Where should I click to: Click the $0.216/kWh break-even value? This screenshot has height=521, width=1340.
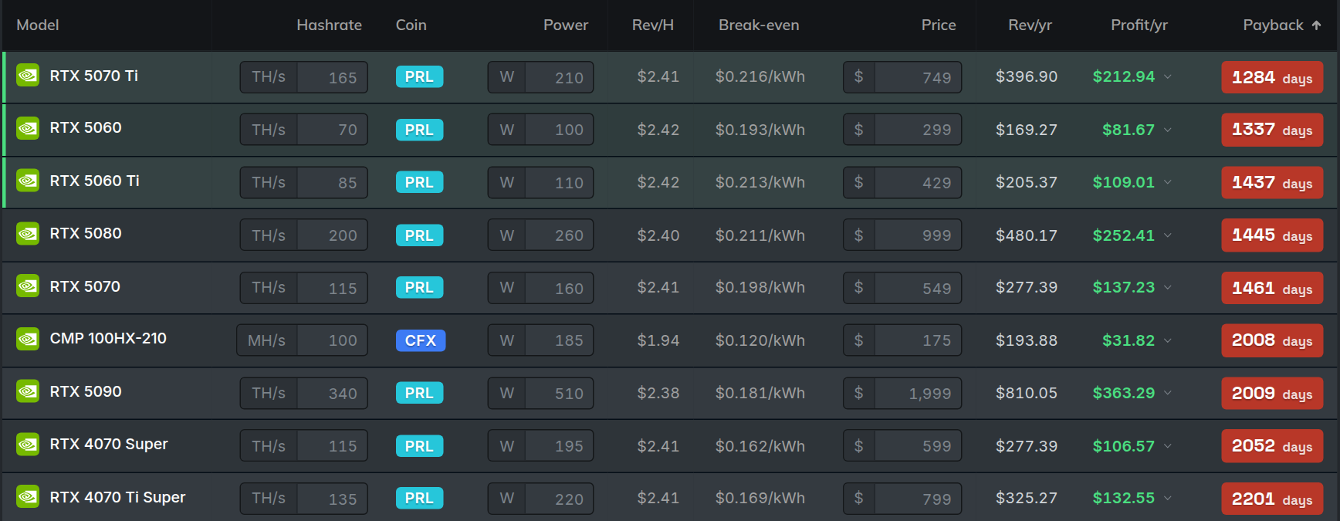click(760, 76)
